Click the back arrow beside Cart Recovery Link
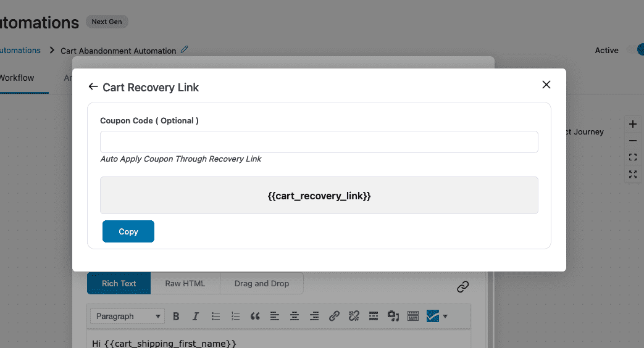644x348 pixels. pyautogui.click(x=93, y=87)
